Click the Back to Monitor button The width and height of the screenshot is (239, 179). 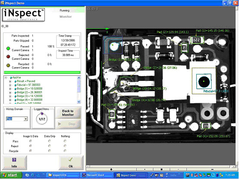[68, 113]
